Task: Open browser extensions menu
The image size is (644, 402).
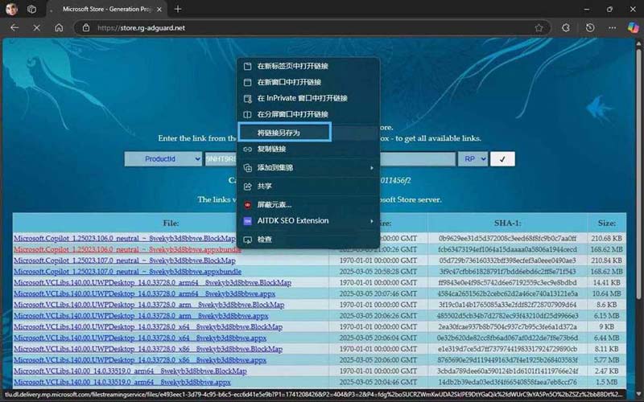Action: pyautogui.click(x=566, y=28)
